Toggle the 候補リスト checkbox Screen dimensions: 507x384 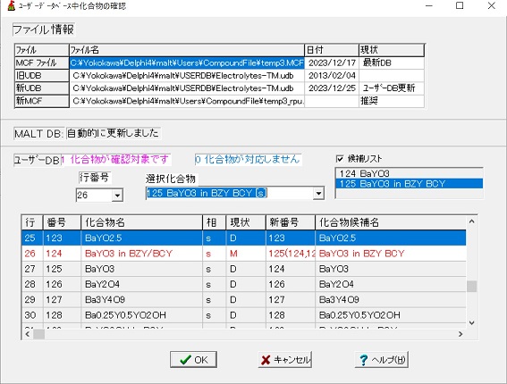(x=340, y=159)
